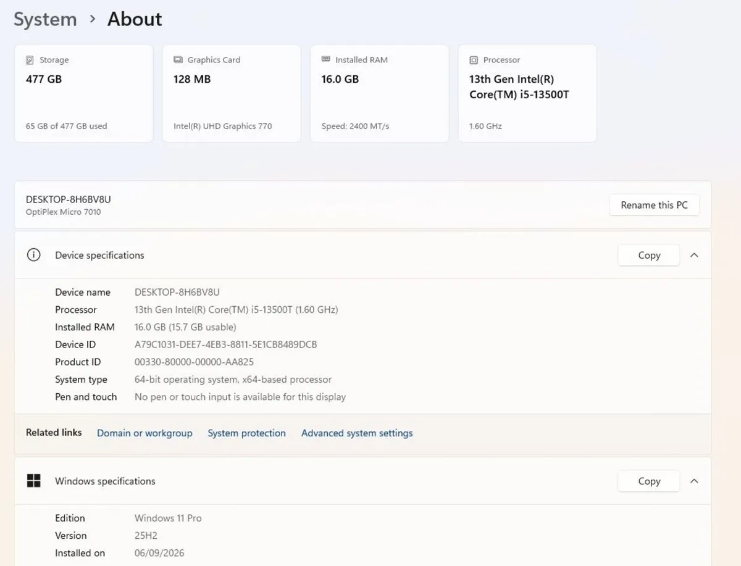741x566 pixels.
Task: Click the Windows 11 Pro edition value
Action: (168, 518)
